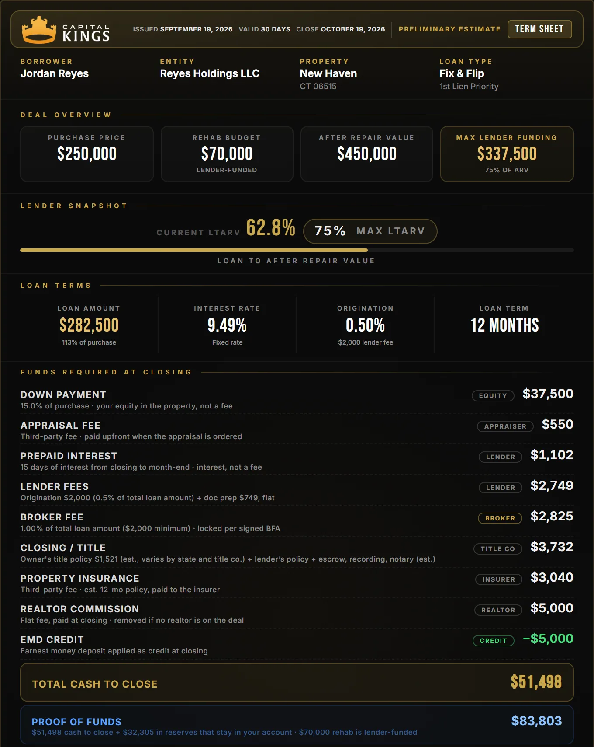594x747 pixels.
Task: Click origination value 0.50%
Action: (366, 325)
